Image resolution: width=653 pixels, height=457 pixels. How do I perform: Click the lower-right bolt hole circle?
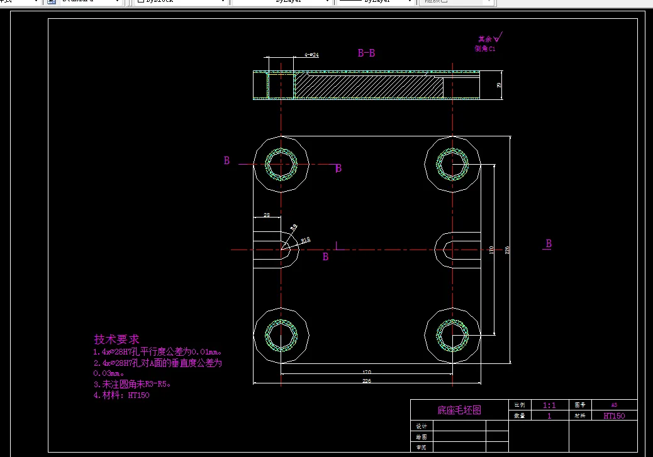[x=452, y=335]
